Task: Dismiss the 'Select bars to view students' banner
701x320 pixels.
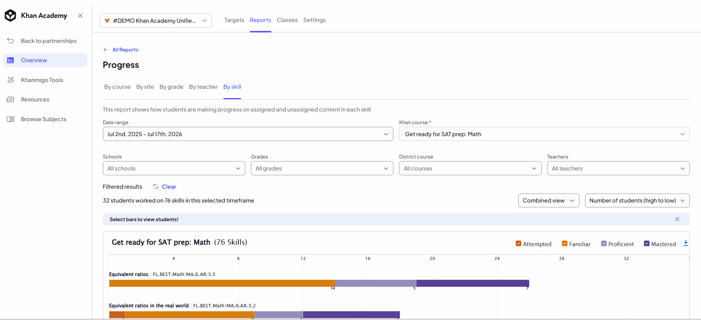Action: pyautogui.click(x=677, y=219)
